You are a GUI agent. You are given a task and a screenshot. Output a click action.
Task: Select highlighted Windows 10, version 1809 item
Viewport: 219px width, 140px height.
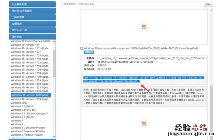pyautogui.click(x=31, y=95)
